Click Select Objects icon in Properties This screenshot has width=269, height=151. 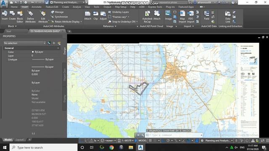click(x=54, y=43)
